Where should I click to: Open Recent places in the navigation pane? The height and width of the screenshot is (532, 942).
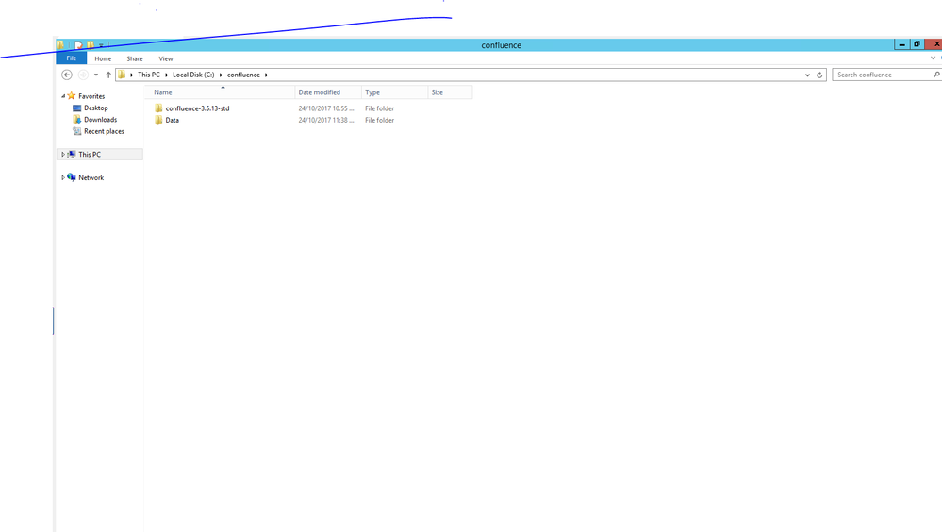pyautogui.click(x=104, y=131)
